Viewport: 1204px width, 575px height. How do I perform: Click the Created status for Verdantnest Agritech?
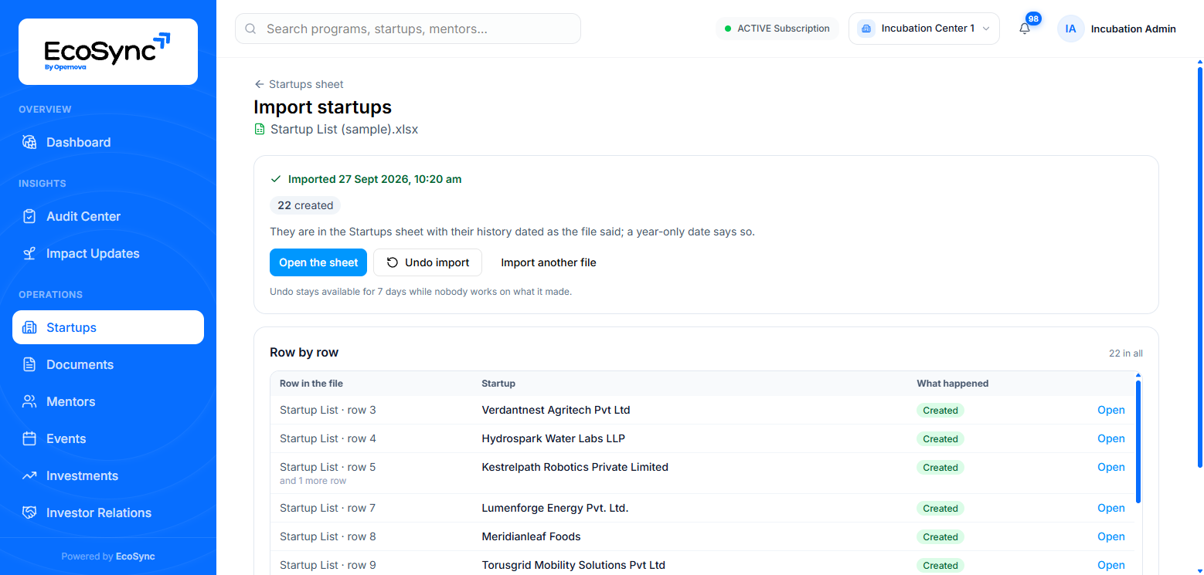click(x=940, y=411)
